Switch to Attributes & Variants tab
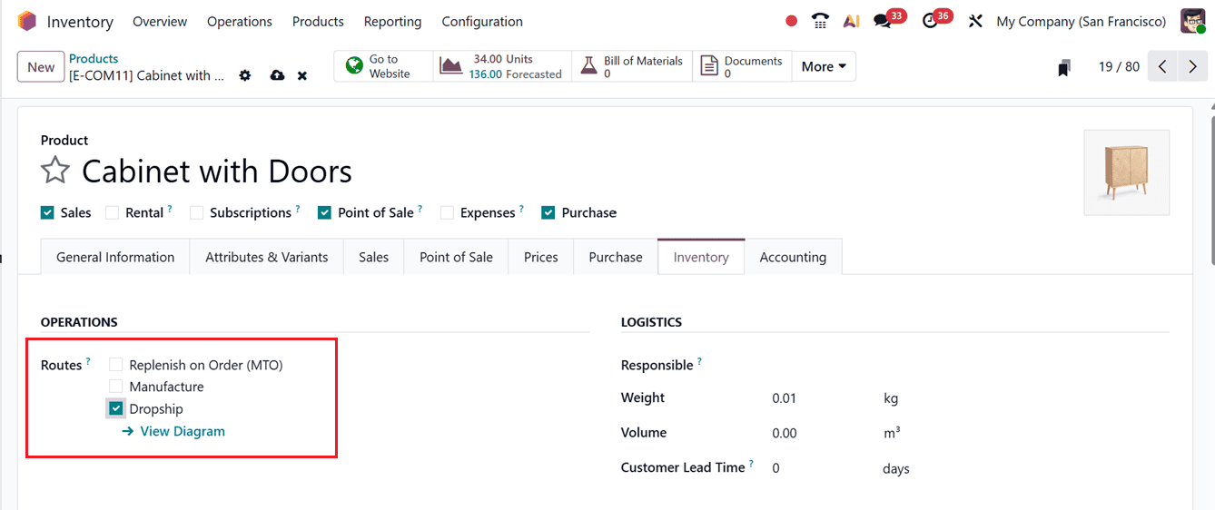The image size is (1215, 510). (x=266, y=257)
